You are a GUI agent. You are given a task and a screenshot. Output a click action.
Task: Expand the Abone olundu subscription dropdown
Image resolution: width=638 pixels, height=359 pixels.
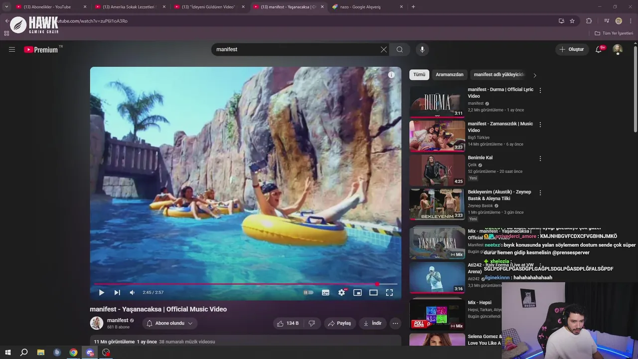tap(170, 323)
